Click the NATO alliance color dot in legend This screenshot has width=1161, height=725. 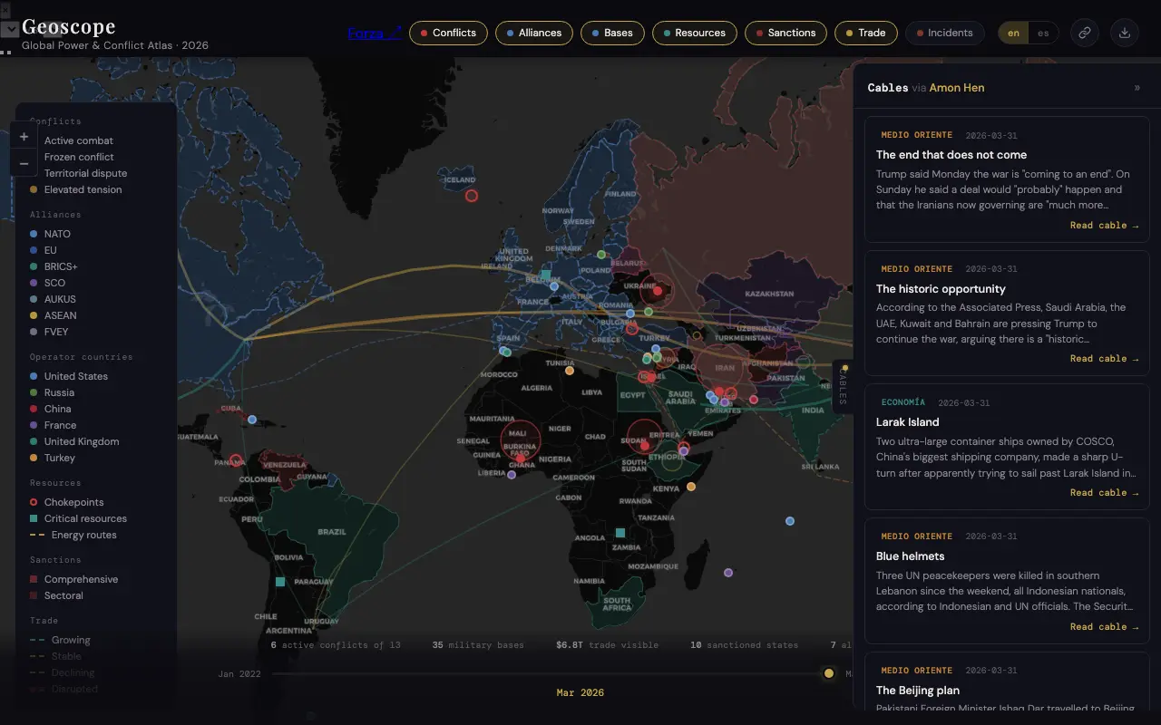tap(34, 234)
